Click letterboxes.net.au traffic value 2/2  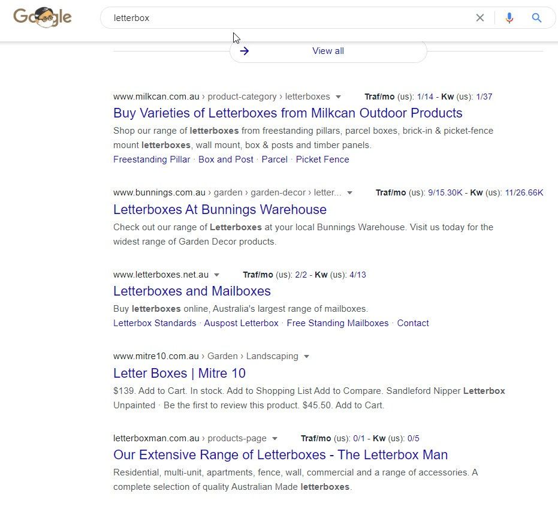(301, 275)
